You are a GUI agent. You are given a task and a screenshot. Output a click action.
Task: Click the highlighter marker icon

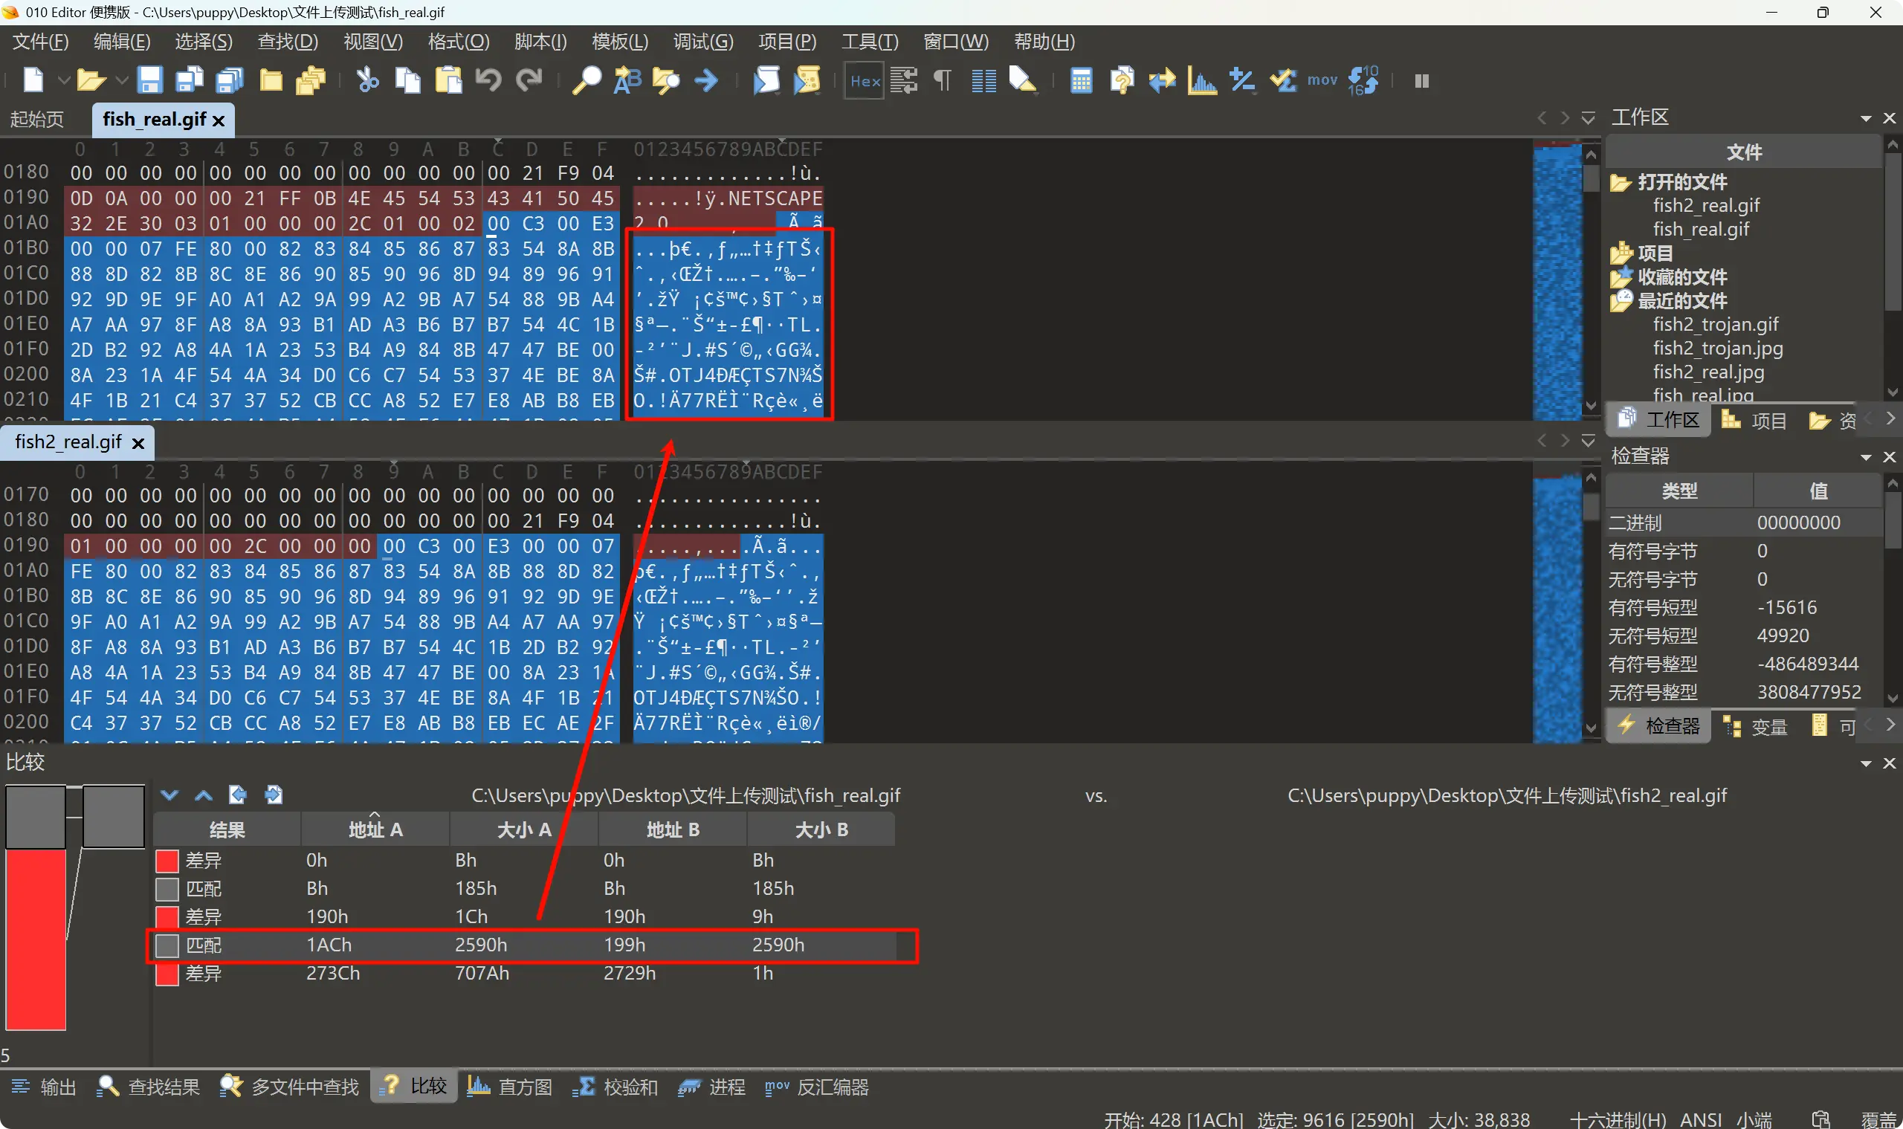click(1024, 80)
